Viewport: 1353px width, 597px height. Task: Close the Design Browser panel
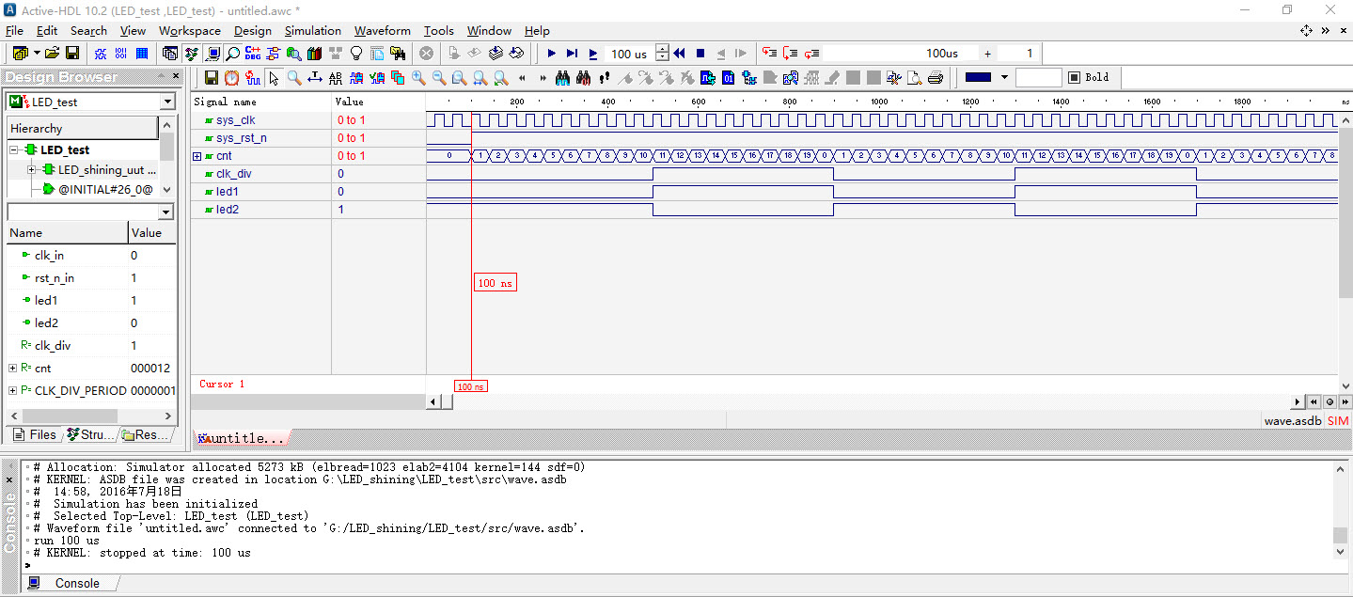(x=175, y=76)
